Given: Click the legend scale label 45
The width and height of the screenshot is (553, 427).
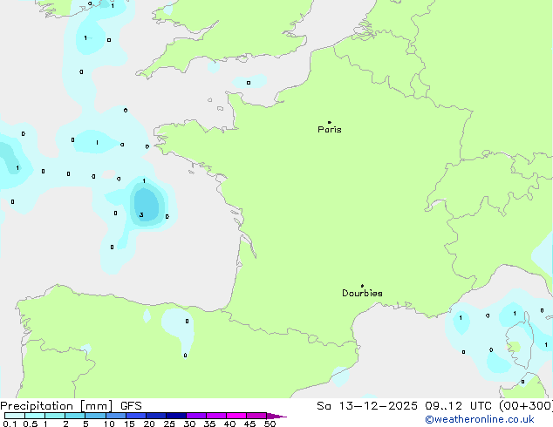Looking at the screenshot, I should point(249,424).
